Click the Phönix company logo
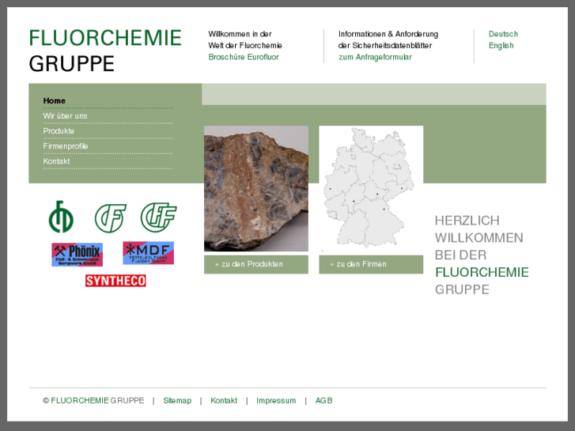 77,255
